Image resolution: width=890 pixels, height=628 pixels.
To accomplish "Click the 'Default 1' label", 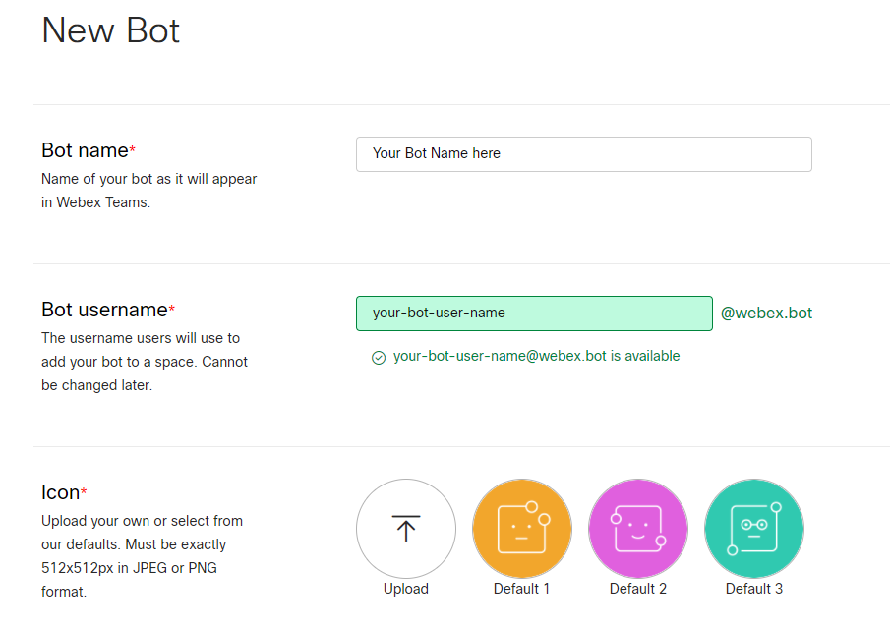I will 521,589.
